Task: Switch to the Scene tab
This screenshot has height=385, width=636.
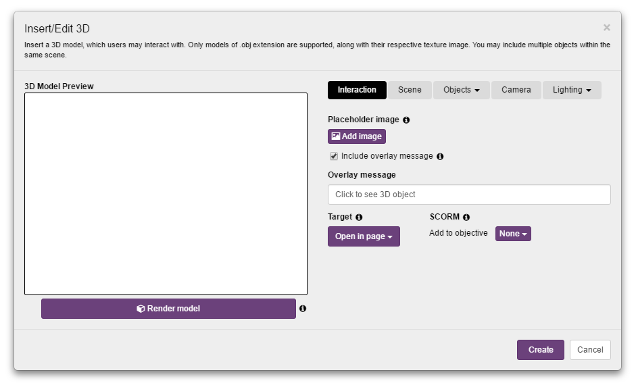Action: coord(410,90)
